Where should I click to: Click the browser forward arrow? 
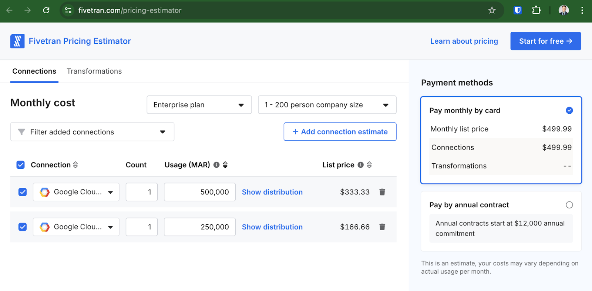pos(28,10)
